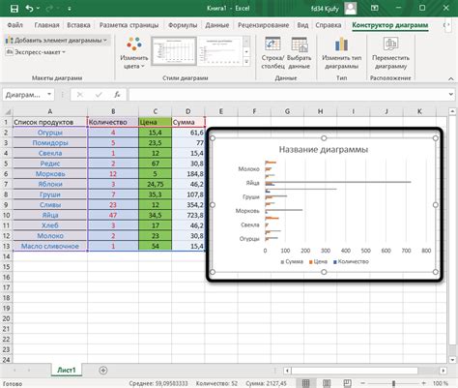The width and height of the screenshot is (458, 388).
Task: Click Переместить диаграмму
Action: (x=390, y=53)
